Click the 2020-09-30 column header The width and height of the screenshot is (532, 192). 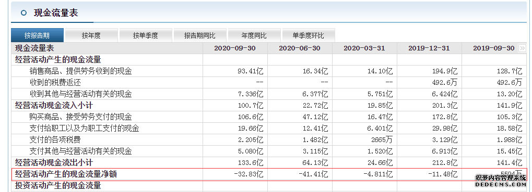point(235,48)
